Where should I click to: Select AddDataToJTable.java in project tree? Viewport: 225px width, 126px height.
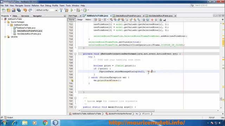click(26, 28)
